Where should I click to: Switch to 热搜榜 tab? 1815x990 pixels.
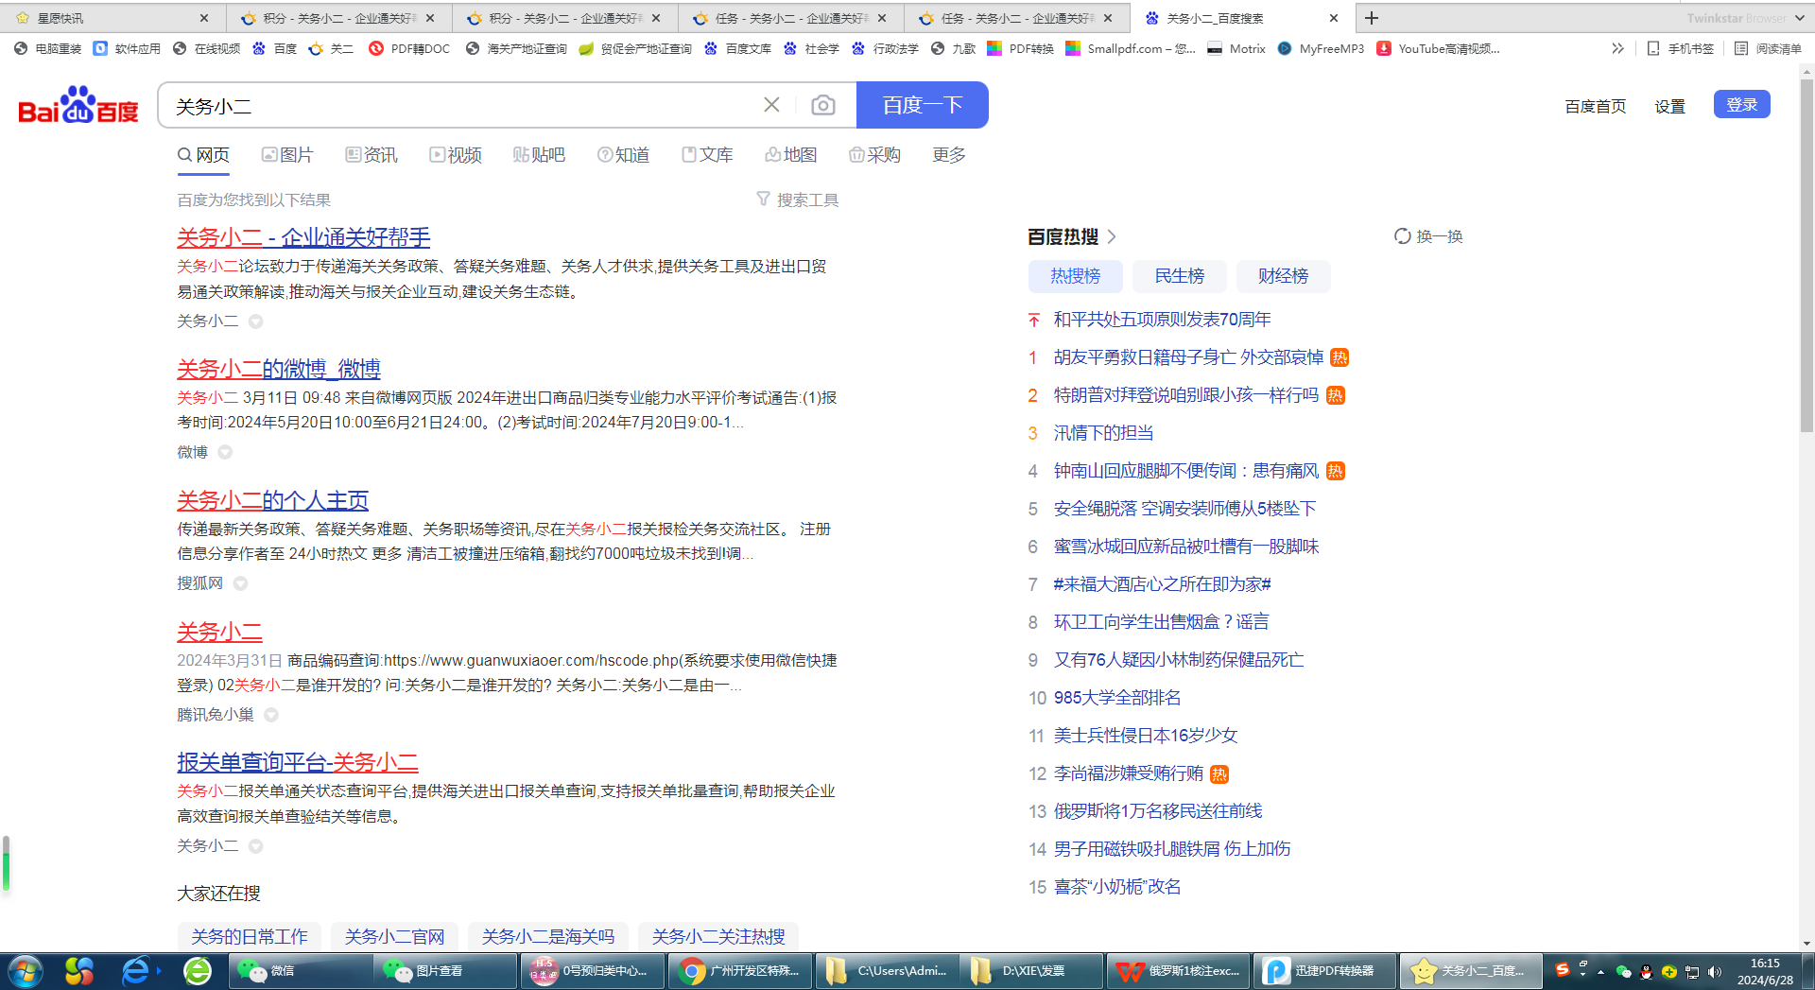coord(1076,276)
